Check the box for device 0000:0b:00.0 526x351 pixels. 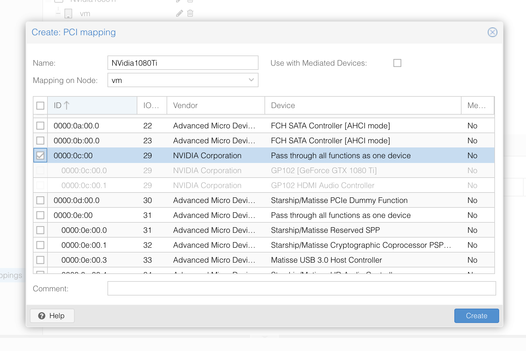[x=40, y=141]
